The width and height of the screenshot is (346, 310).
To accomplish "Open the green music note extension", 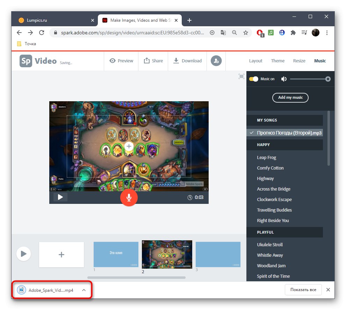I will (271, 33).
